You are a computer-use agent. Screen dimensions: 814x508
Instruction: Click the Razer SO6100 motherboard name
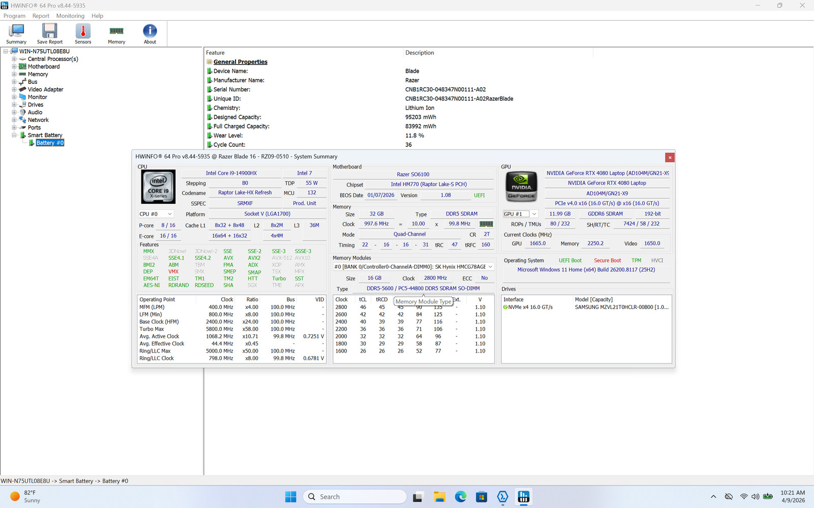(x=413, y=174)
